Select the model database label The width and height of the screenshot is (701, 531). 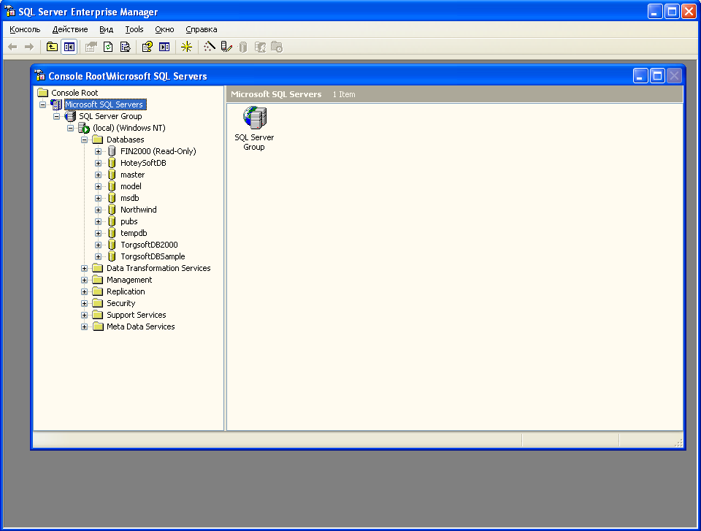click(x=131, y=186)
